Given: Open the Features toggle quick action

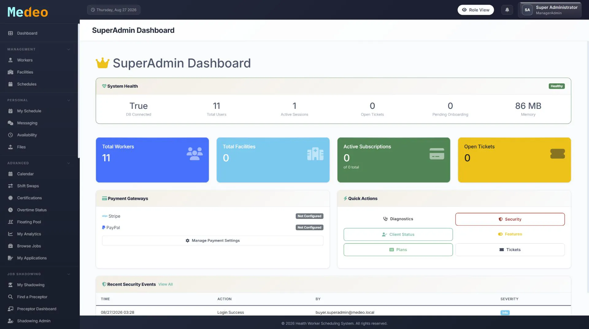Looking at the screenshot, I should click(x=510, y=234).
